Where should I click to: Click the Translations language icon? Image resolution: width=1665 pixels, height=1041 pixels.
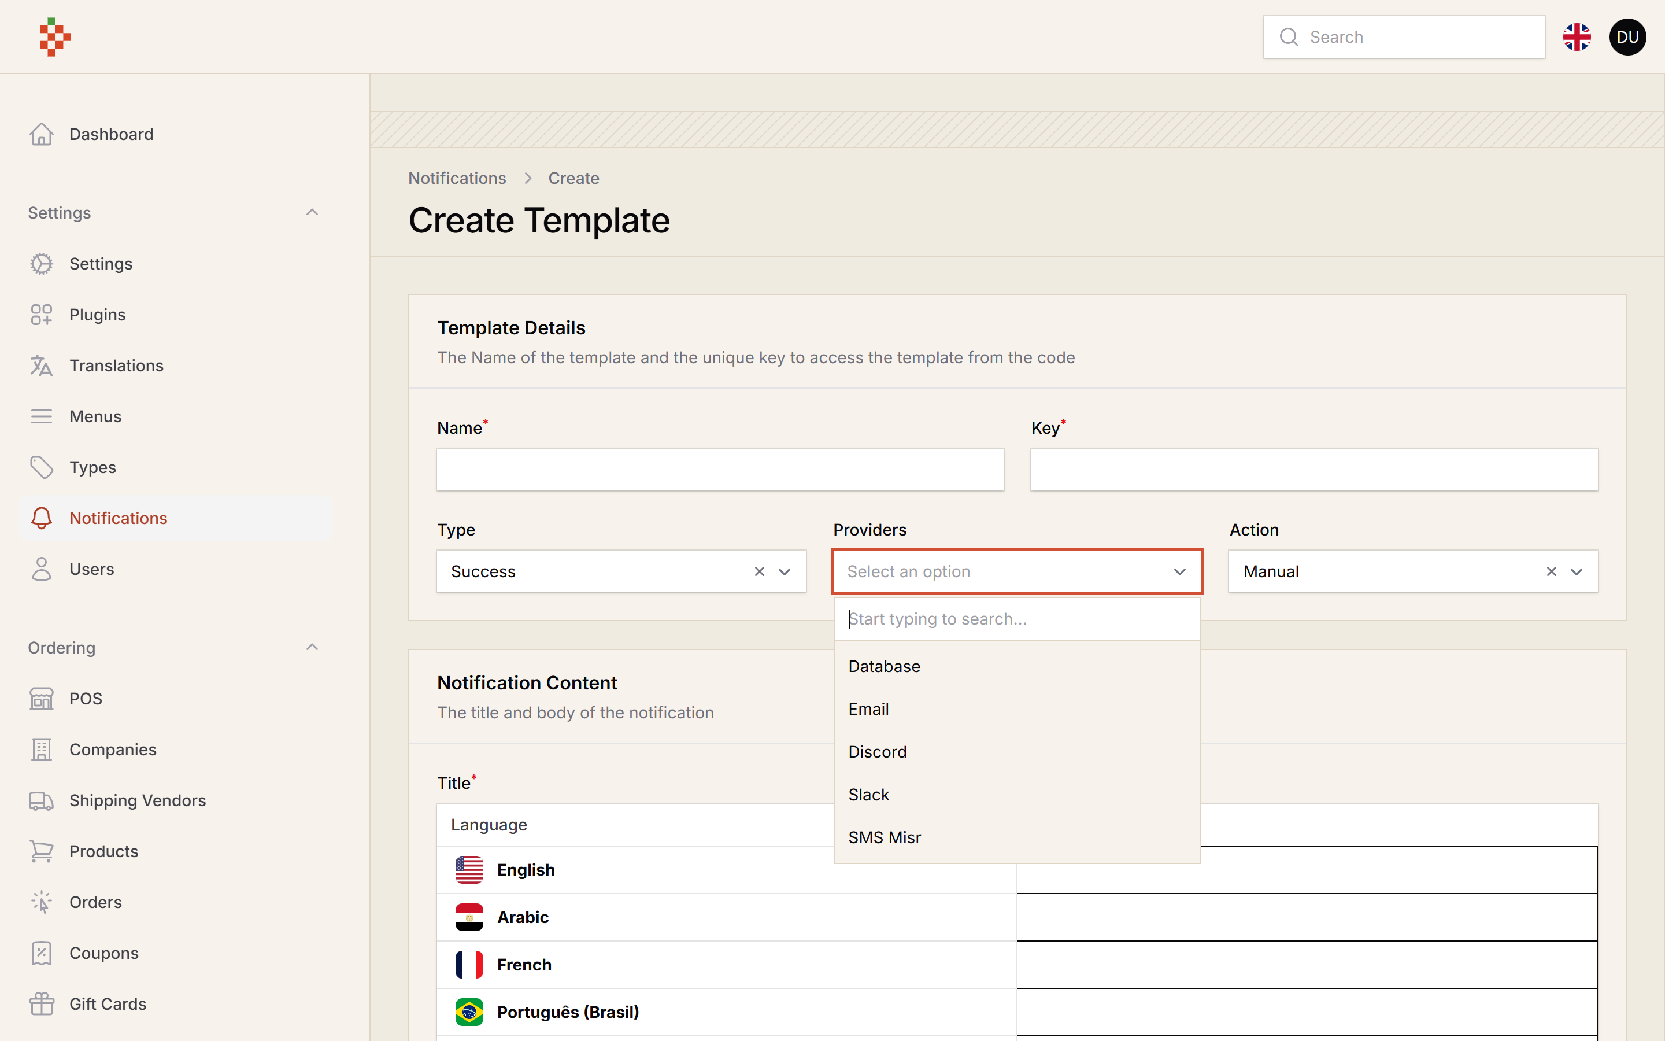tap(41, 366)
